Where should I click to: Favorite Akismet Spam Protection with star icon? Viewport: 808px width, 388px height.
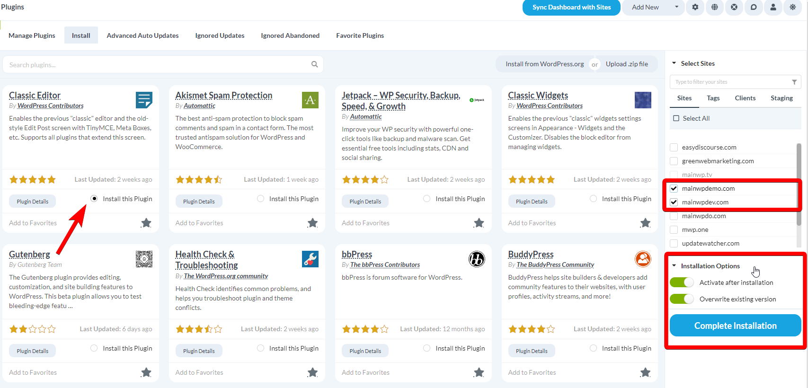(x=312, y=223)
